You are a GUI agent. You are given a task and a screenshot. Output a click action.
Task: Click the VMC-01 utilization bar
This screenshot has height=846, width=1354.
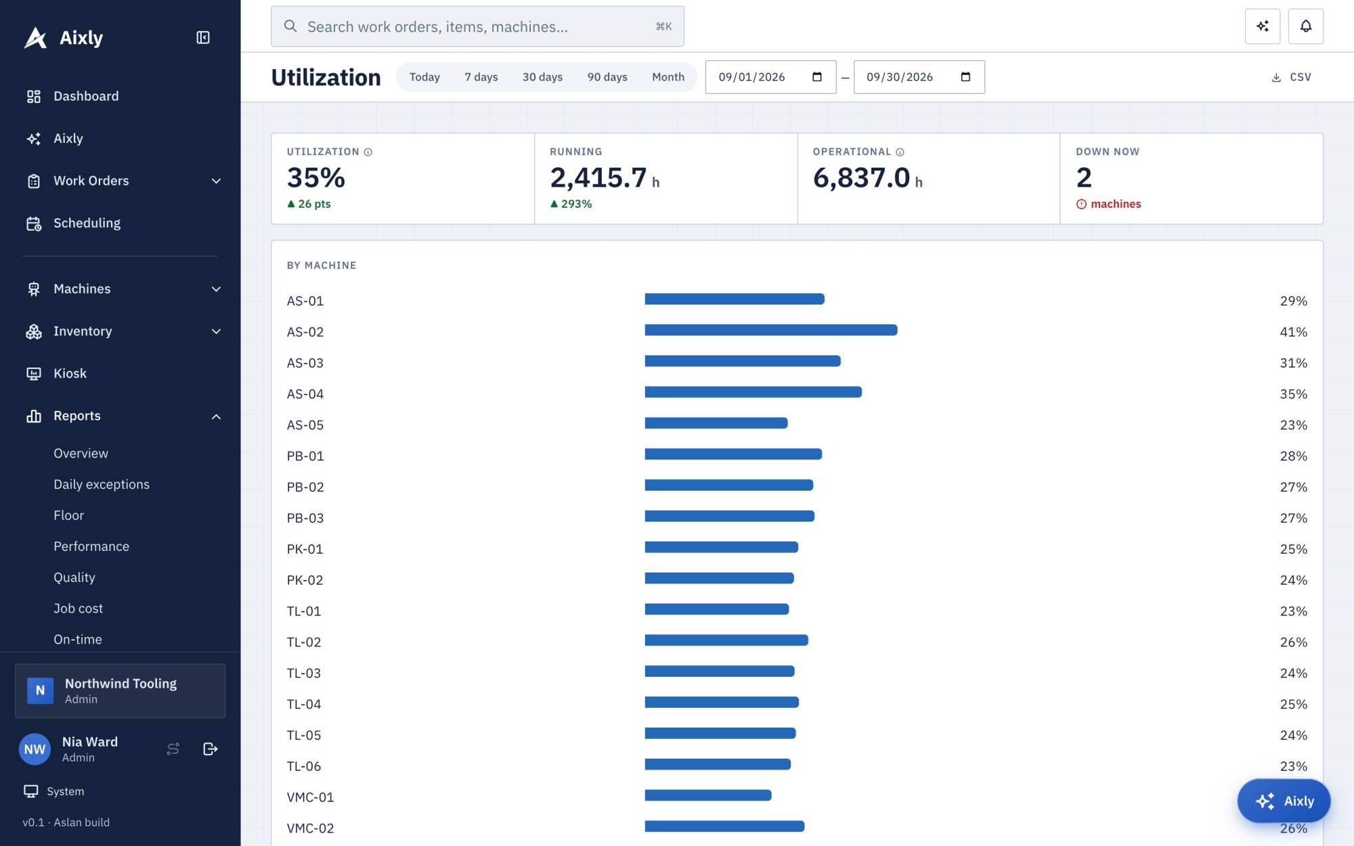(708, 795)
